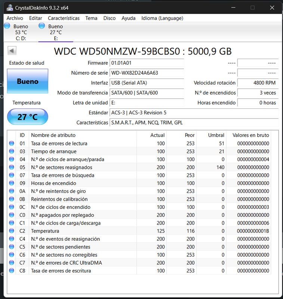Click status orb for Tasa de errores de escritura
The width and height of the screenshot is (283, 299).
point(12,270)
